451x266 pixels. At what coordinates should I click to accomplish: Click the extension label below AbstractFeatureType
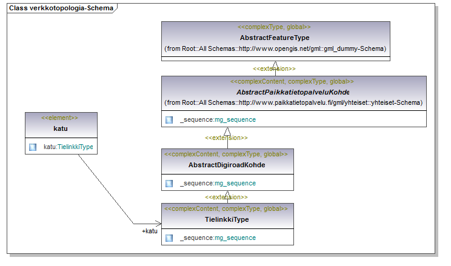click(x=274, y=69)
